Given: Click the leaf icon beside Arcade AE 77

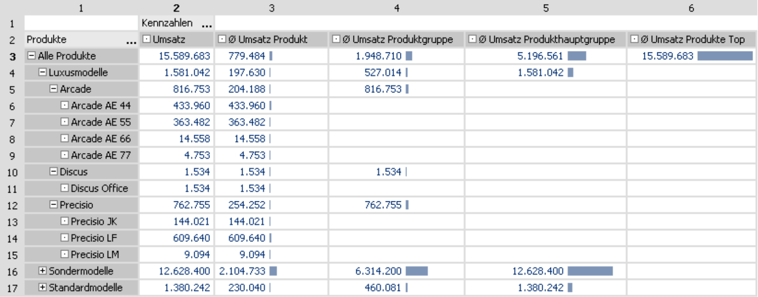Looking at the screenshot, I should (x=64, y=155).
